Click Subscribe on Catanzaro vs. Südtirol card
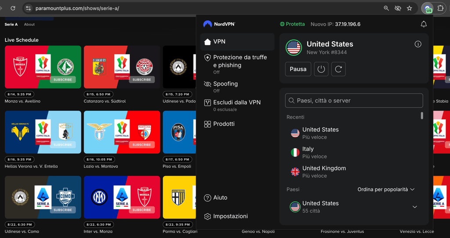Viewport: 450px width, 238px height. (x=142, y=80)
